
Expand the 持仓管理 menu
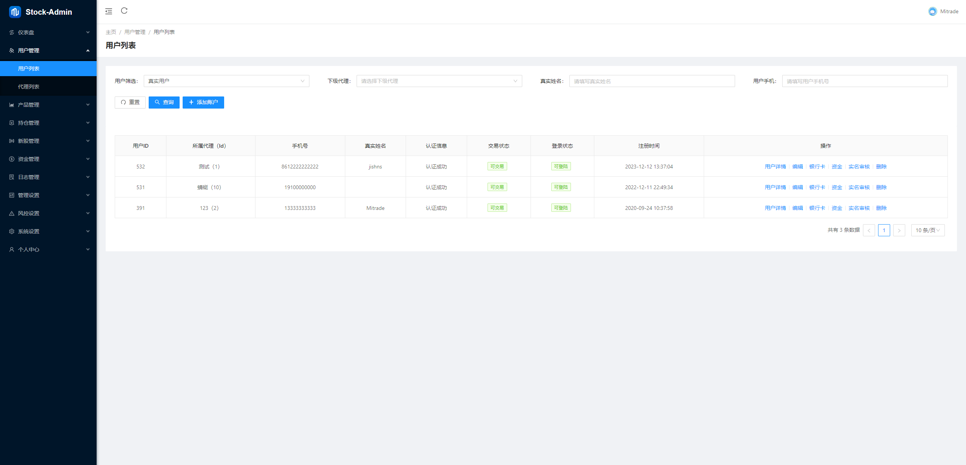48,123
